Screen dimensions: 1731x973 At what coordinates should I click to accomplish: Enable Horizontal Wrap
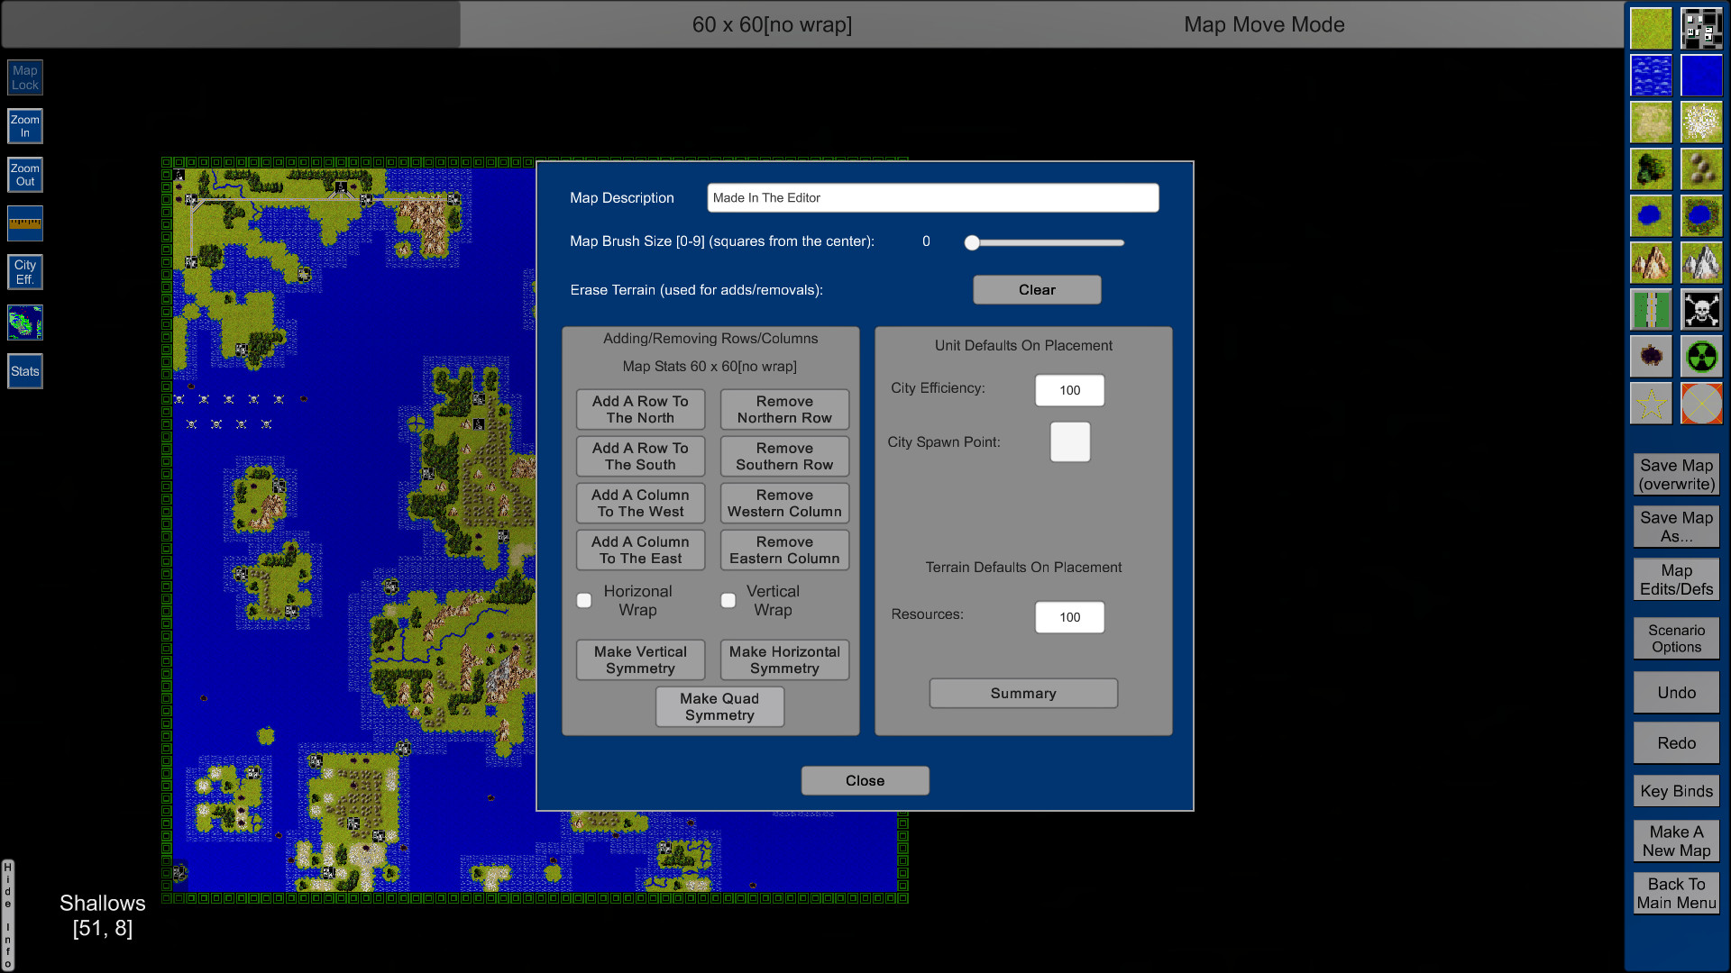[583, 600]
